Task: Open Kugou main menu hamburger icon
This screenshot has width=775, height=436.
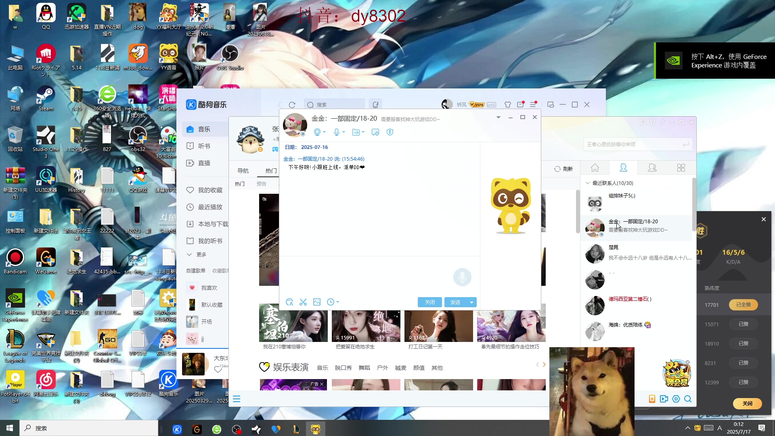Action: pyautogui.click(x=533, y=105)
